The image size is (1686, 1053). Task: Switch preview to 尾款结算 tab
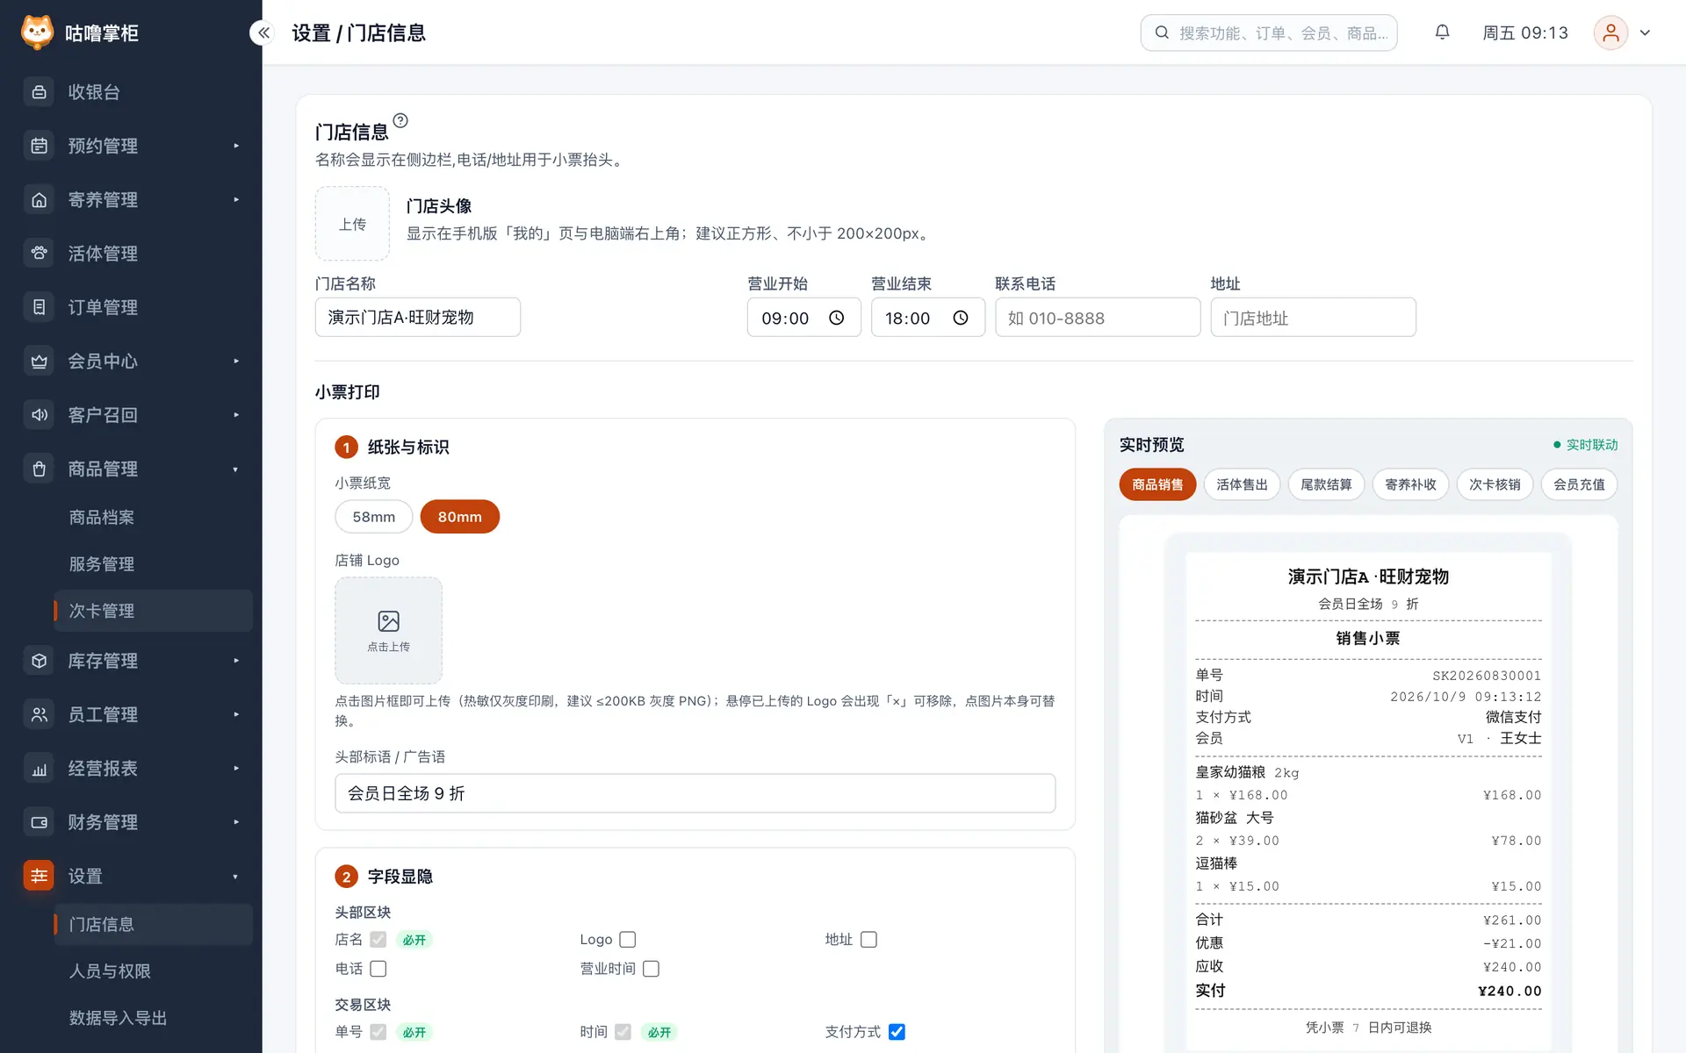tap(1326, 484)
